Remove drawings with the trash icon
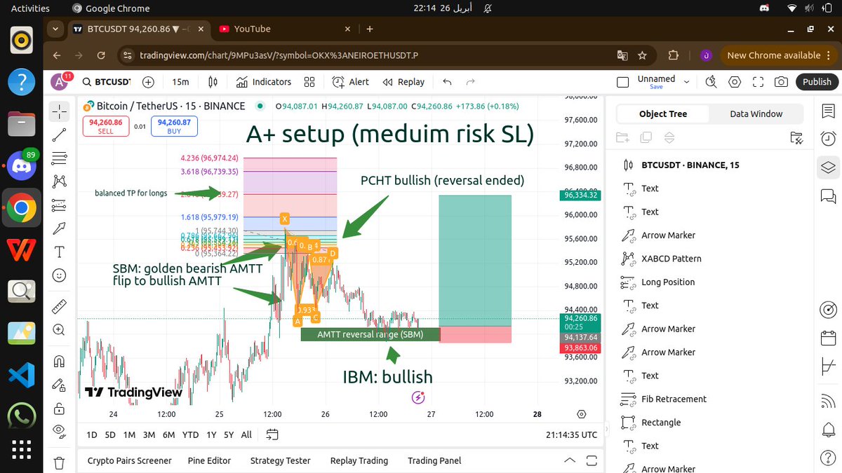The width and height of the screenshot is (842, 473). tap(60, 462)
